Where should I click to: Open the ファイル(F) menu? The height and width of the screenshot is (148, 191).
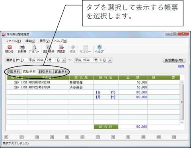click(13, 41)
